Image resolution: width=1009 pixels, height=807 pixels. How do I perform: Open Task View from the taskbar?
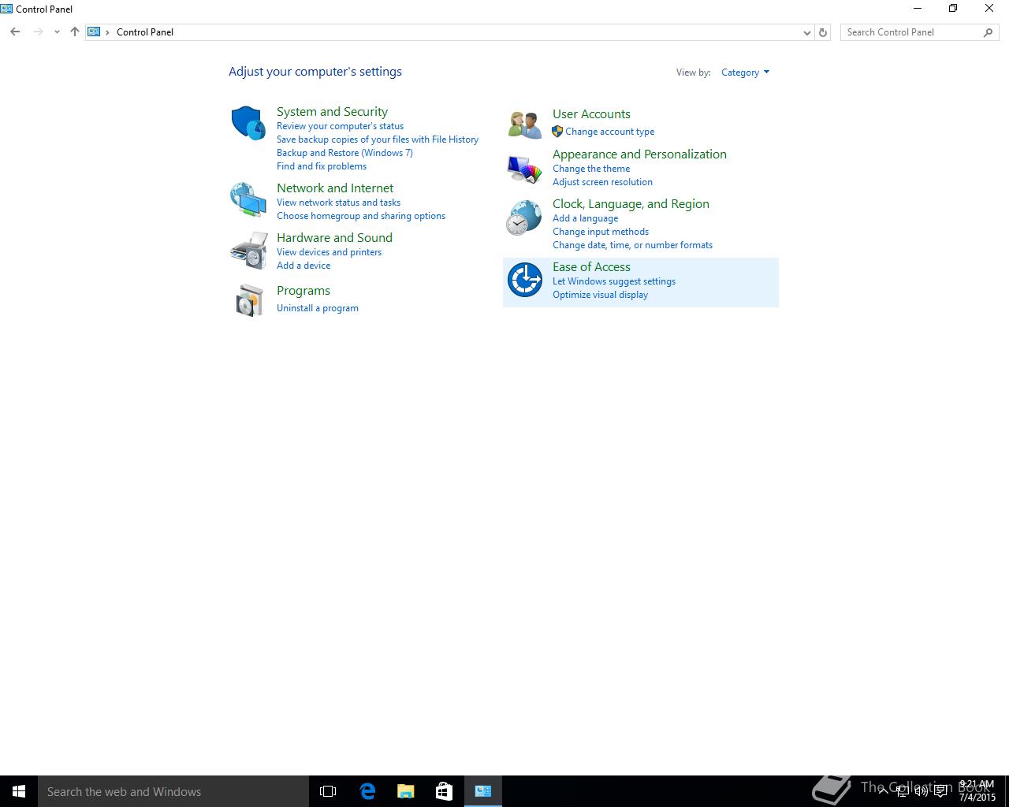(x=328, y=791)
